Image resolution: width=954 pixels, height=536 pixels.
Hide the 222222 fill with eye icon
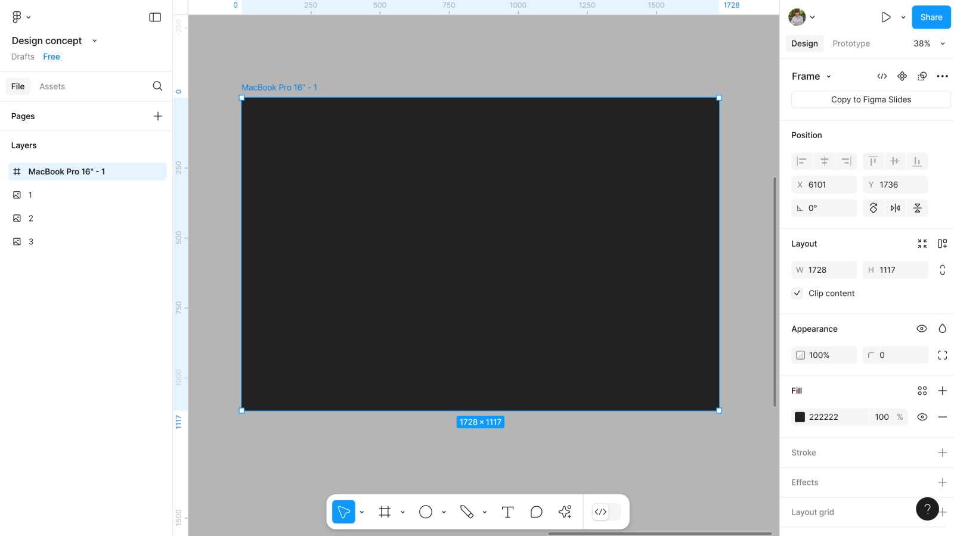(922, 417)
